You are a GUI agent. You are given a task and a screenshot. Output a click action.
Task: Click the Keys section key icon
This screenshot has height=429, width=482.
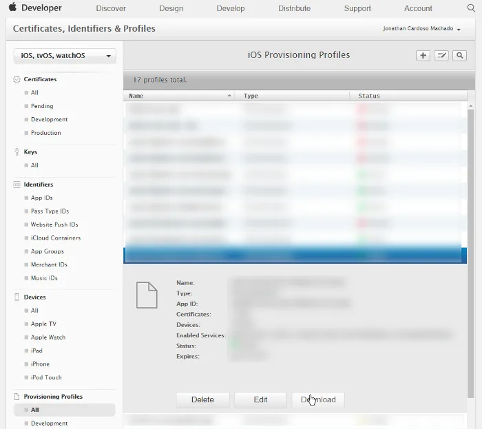coord(17,151)
